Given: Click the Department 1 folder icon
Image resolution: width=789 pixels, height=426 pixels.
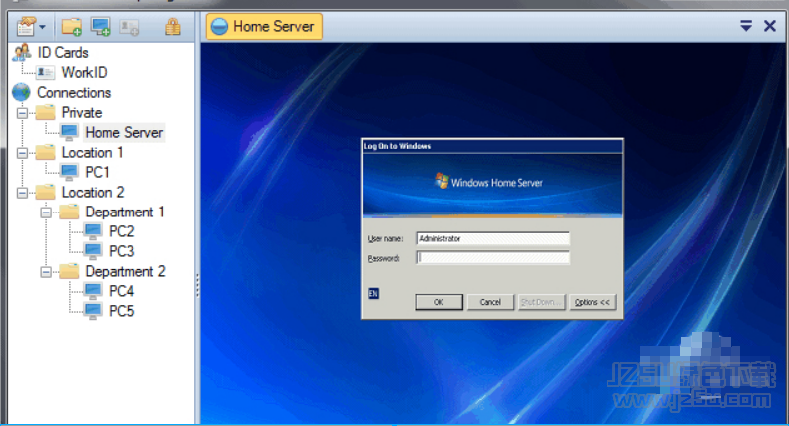Looking at the screenshot, I should pyautogui.click(x=69, y=212).
